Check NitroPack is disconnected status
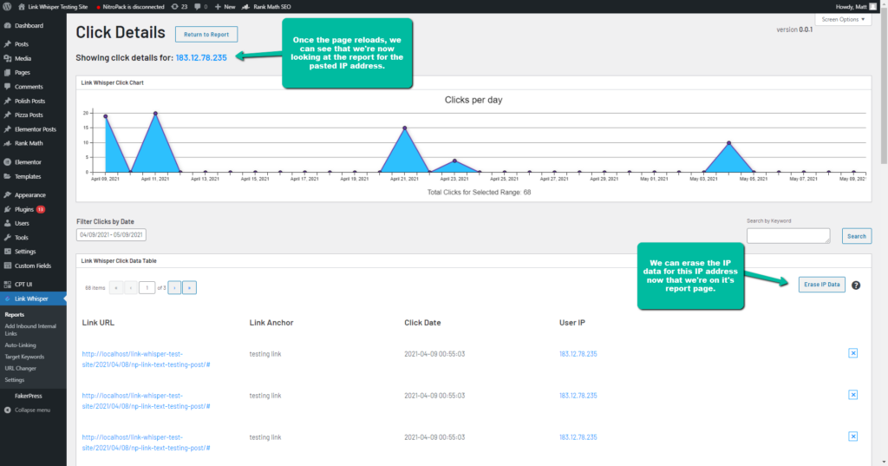Viewport: 888px width, 466px height. (130, 7)
